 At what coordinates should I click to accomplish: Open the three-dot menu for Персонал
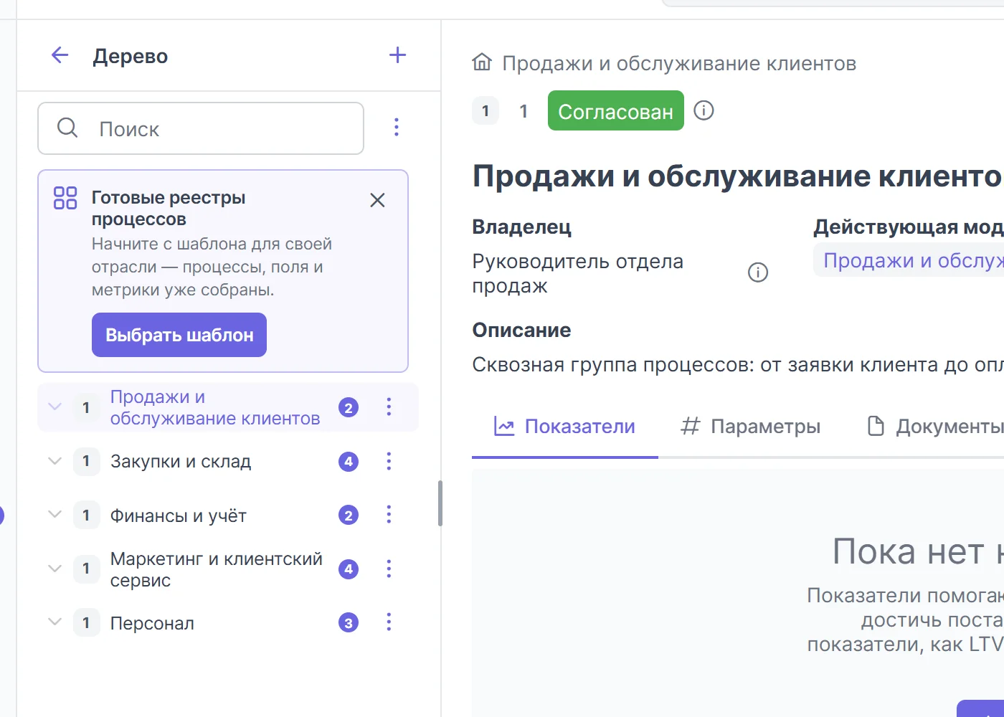point(389,622)
